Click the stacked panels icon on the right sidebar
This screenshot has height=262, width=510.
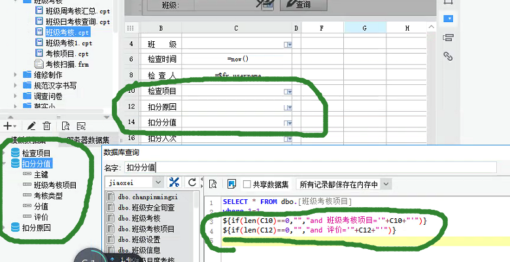[x=448, y=37]
